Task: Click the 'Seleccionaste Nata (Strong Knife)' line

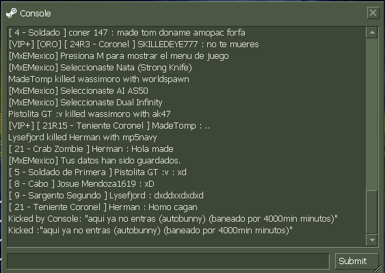Action: [x=100, y=67]
